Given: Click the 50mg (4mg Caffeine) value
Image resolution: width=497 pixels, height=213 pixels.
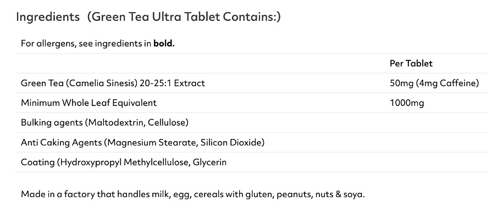Looking at the screenshot, I should tap(434, 83).
